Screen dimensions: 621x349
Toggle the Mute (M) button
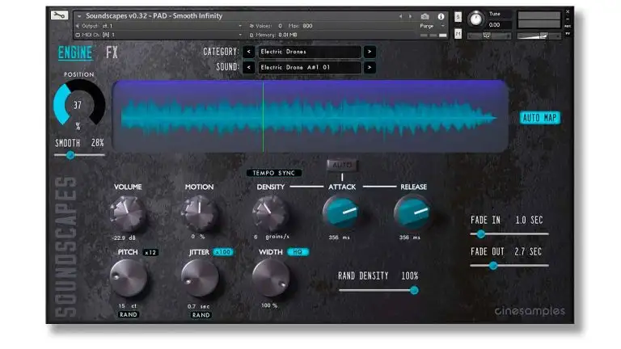[458, 34]
